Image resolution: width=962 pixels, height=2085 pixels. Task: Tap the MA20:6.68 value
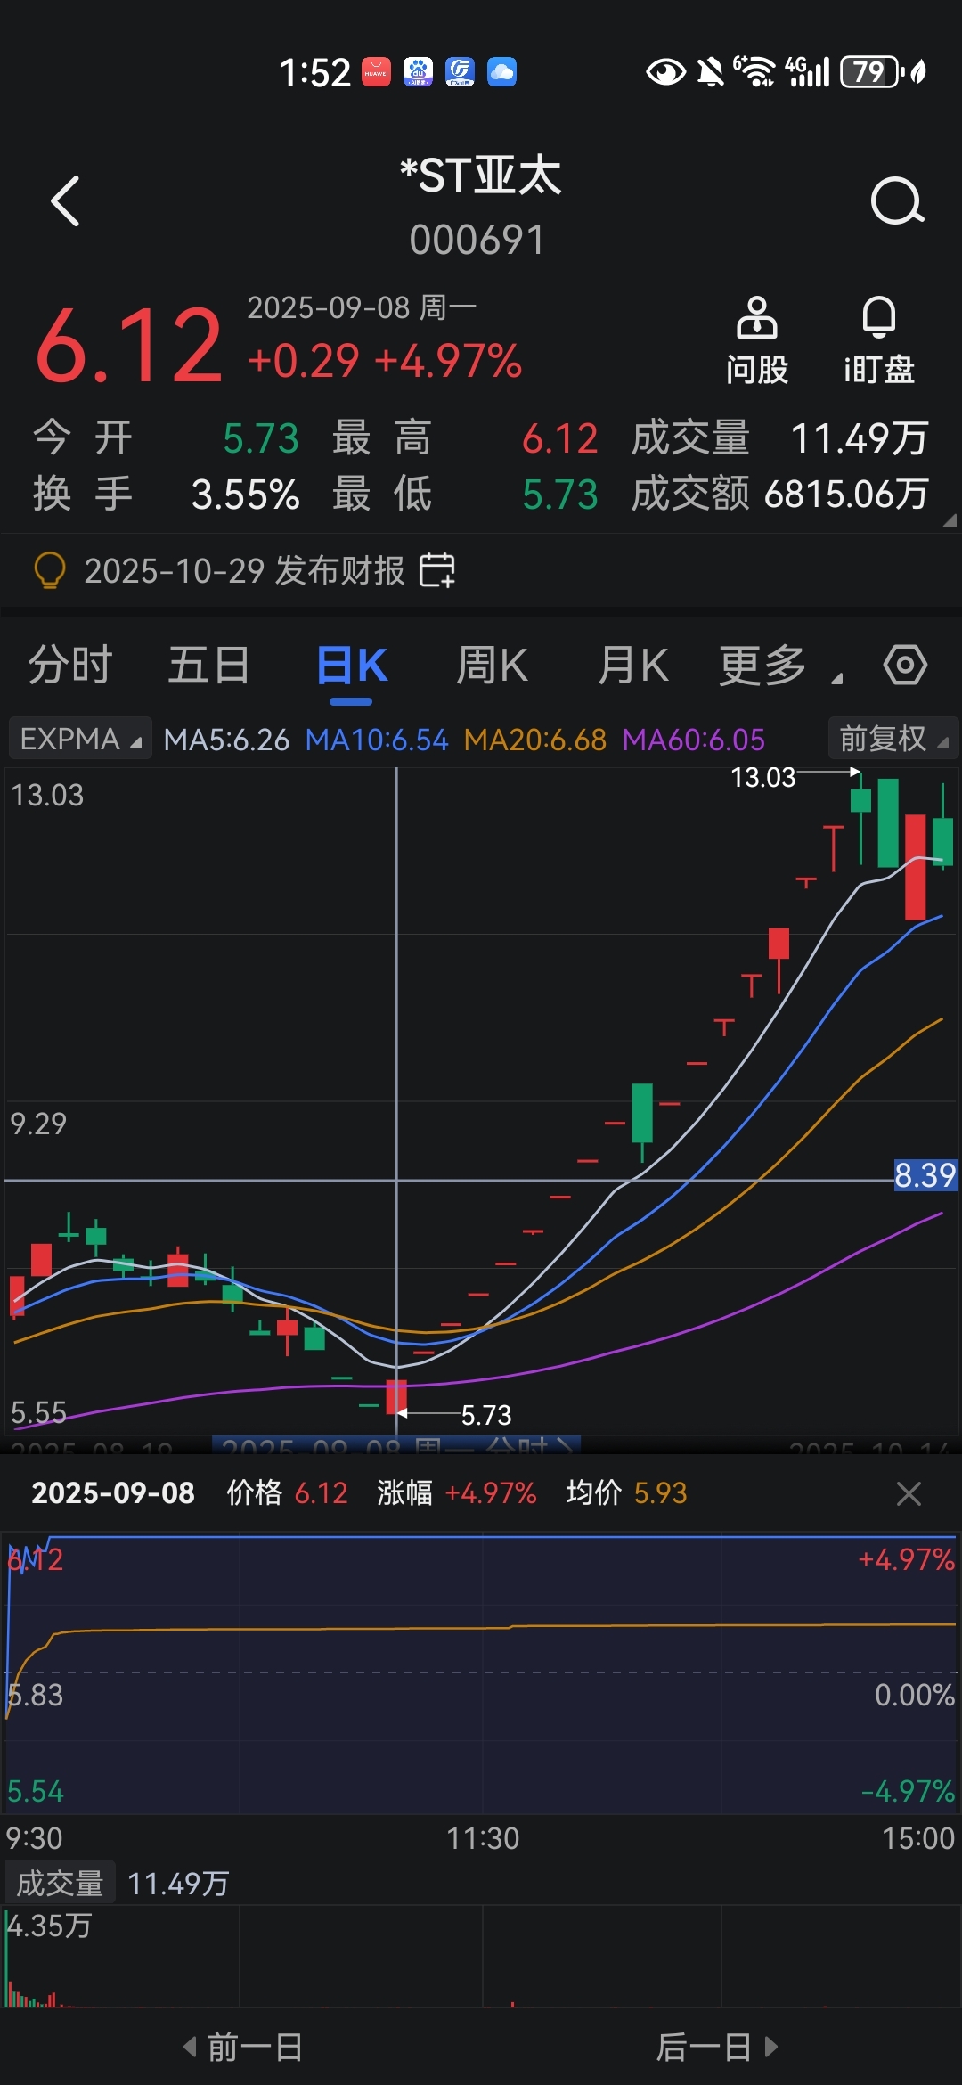[535, 740]
